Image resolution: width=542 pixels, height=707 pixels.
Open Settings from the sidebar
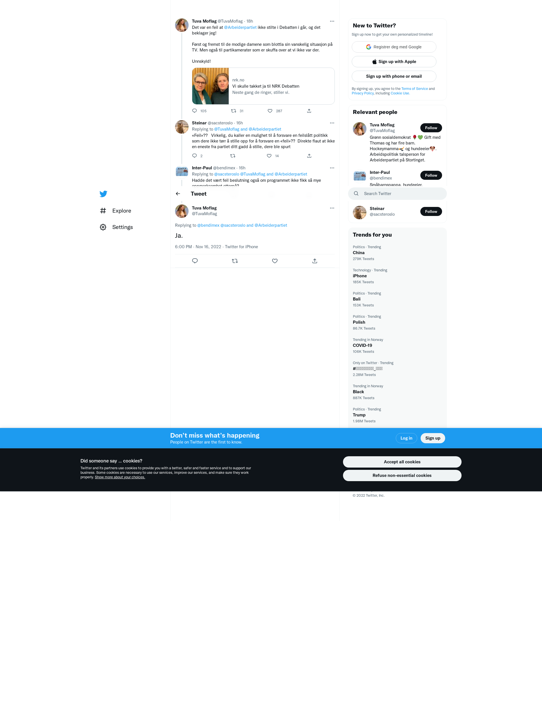pos(116,227)
